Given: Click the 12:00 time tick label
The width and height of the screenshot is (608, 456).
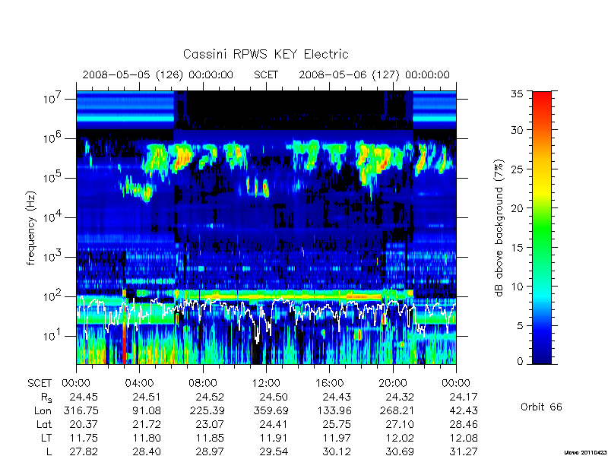Looking at the screenshot, I should (266, 384).
